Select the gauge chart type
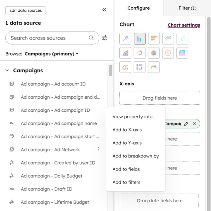Viewport: 211px width, 211px height. [154, 67]
